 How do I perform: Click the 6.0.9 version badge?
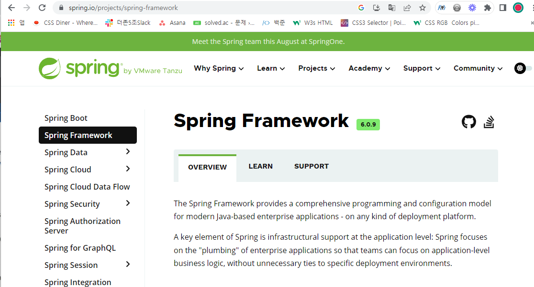point(368,125)
